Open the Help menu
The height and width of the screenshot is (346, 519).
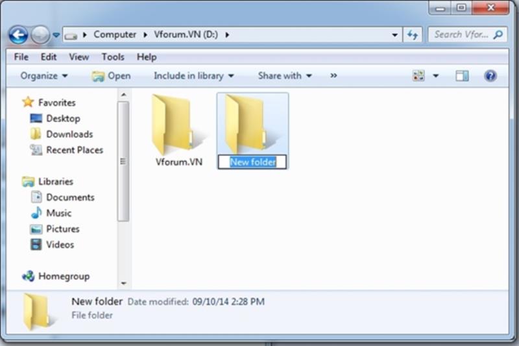(147, 57)
